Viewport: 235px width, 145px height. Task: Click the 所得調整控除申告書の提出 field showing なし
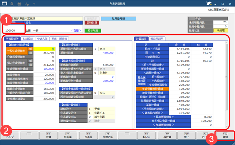point(107,93)
